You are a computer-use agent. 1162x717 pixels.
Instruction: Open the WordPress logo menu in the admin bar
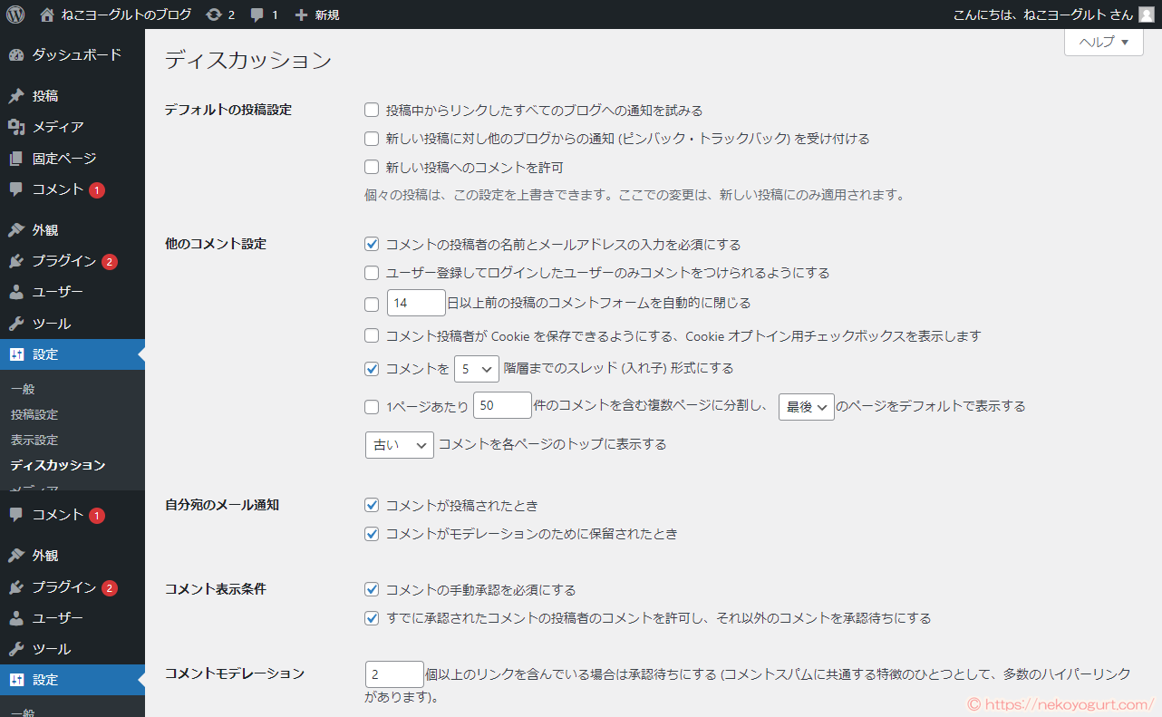tap(15, 14)
